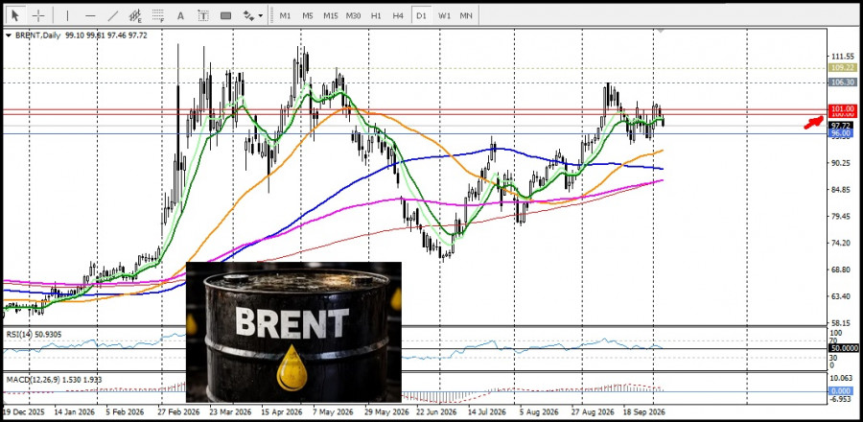
Task: Click the chart shift marker triangle
Action: click(661, 31)
